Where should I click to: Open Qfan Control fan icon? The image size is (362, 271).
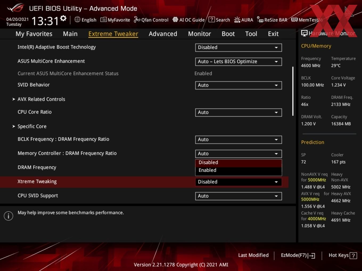[x=137, y=19]
